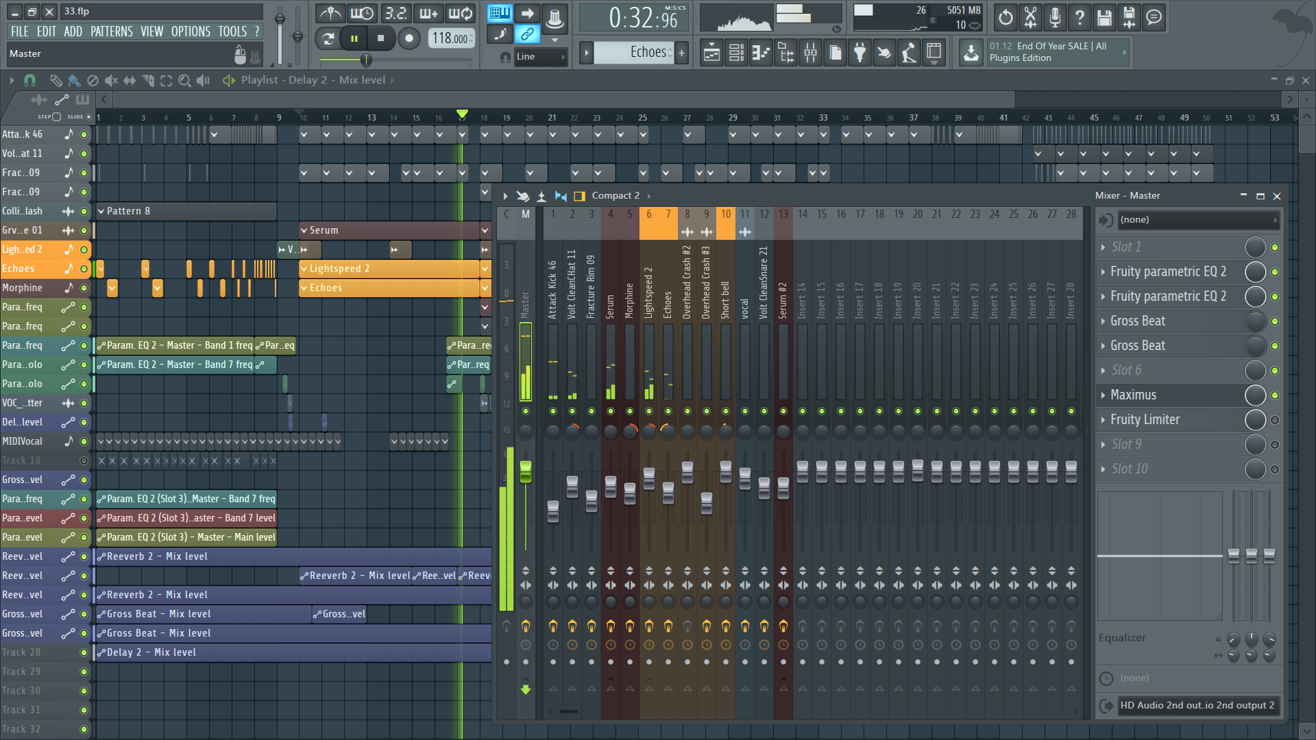Click the metronome icon

330,14
